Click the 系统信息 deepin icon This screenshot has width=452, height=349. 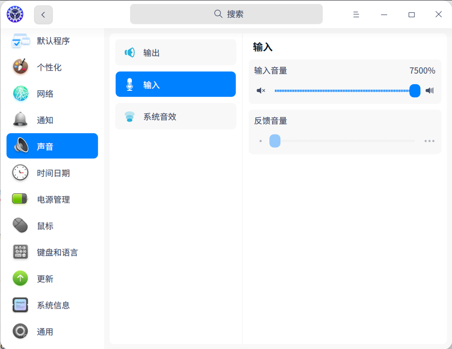(20, 305)
